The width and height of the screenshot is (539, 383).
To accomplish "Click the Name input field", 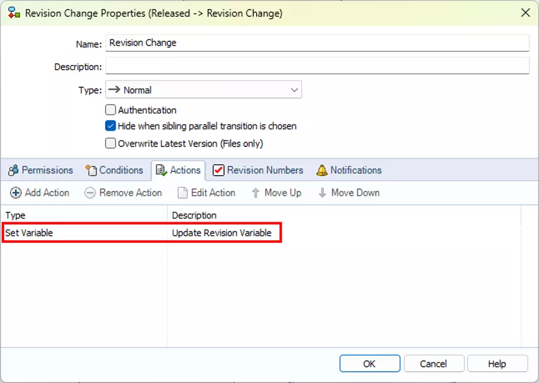I will tap(317, 43).
